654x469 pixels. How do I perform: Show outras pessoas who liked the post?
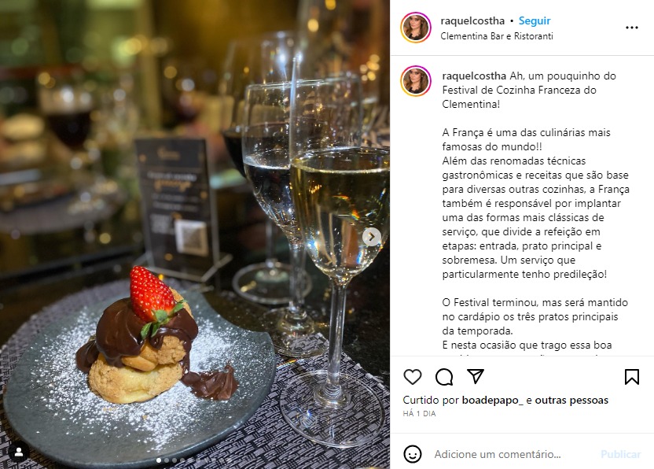pyautogui.click(x=571, y=400)
